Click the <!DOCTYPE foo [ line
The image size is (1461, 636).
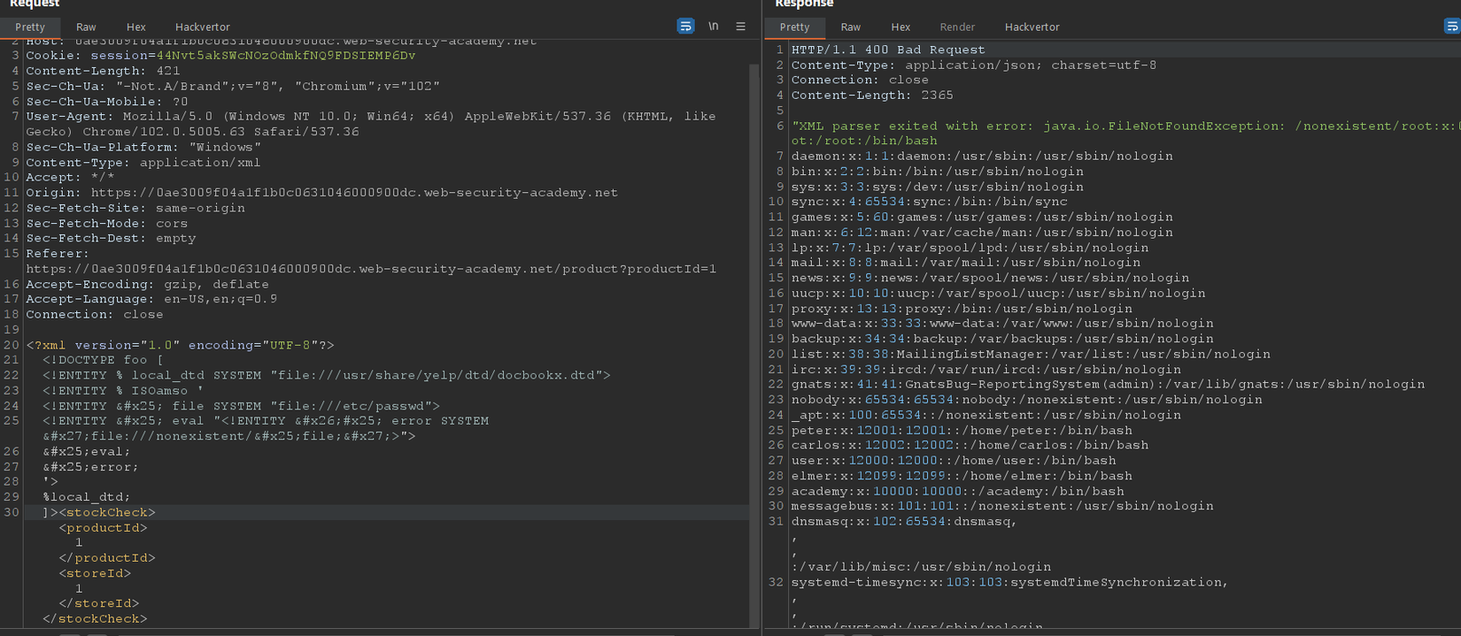(x=103, y=360)
